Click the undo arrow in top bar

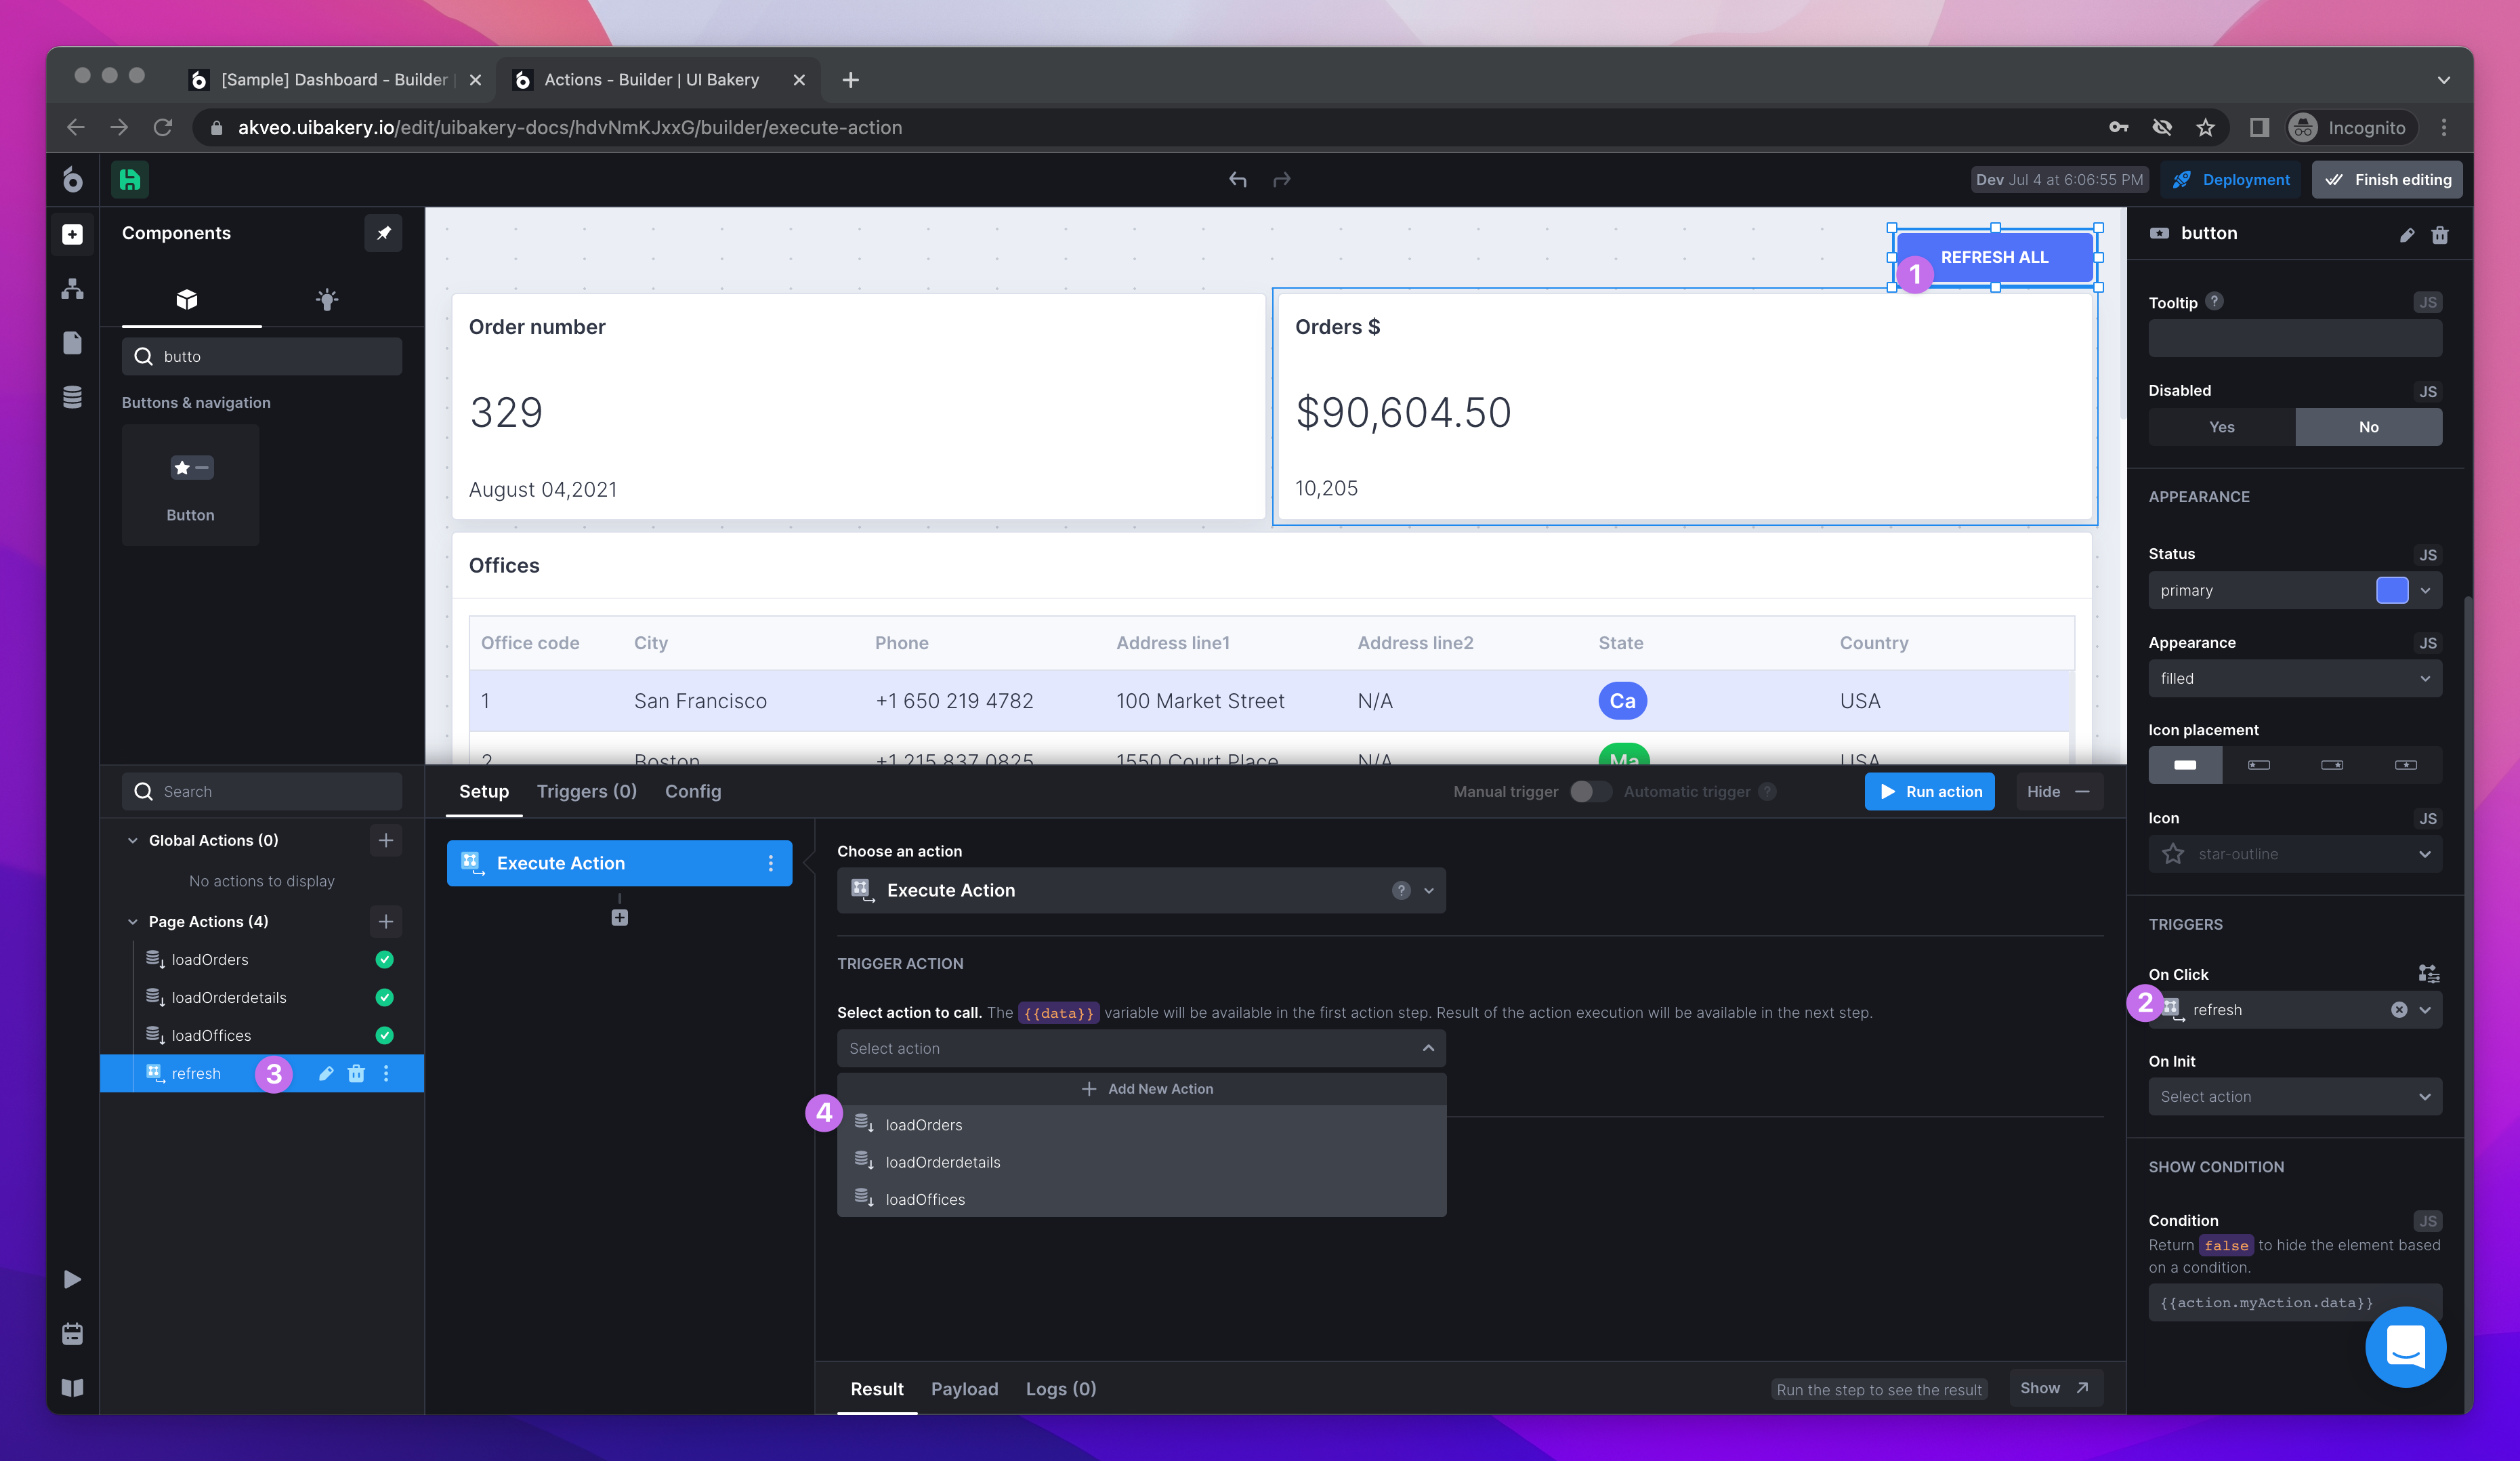point(1237,180)
